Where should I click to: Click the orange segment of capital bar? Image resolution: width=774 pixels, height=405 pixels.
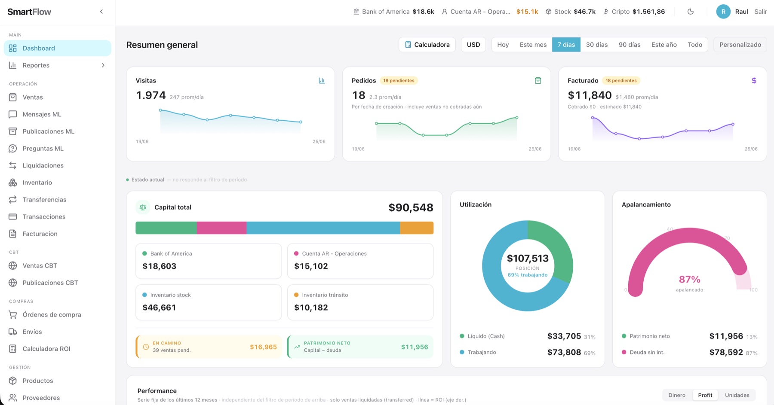(x=417, y=228)
